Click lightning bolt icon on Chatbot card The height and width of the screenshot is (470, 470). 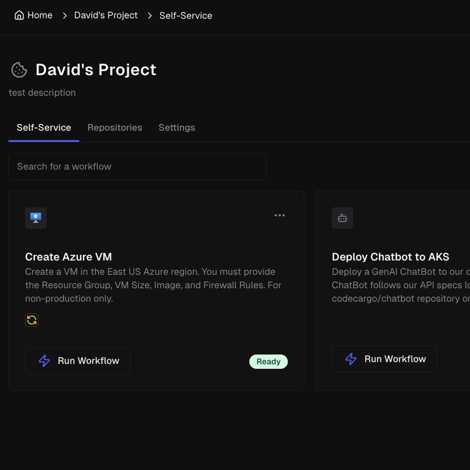tap(351, 359)
